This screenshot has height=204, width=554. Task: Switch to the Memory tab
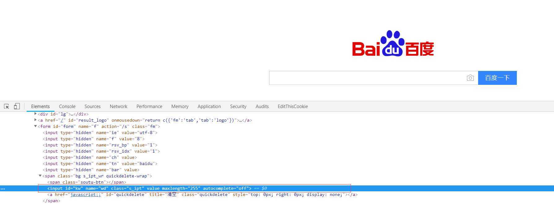[180, 106]
